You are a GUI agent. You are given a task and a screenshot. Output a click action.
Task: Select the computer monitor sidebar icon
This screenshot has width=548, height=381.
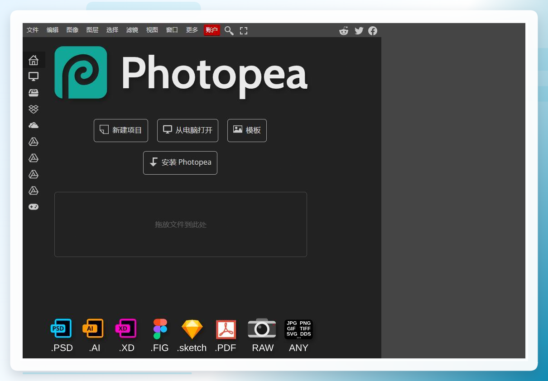point(34,76)
